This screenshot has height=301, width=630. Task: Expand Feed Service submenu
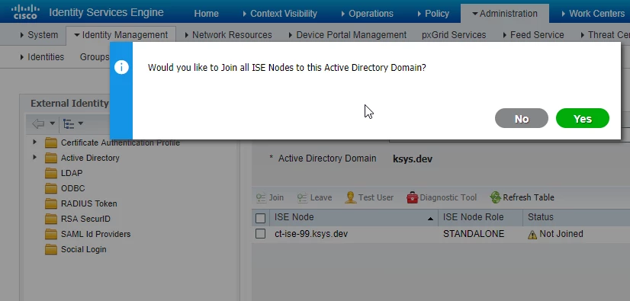(533, 35)
